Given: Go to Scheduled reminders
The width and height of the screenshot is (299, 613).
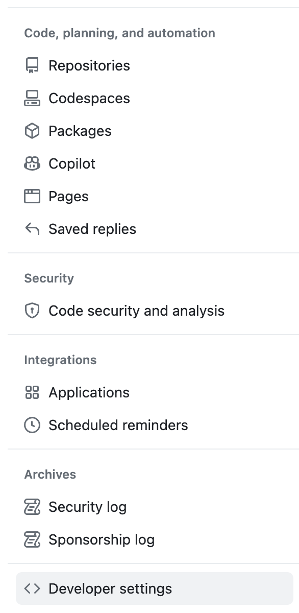Looking at the screenshot, I should click(118, 425).
